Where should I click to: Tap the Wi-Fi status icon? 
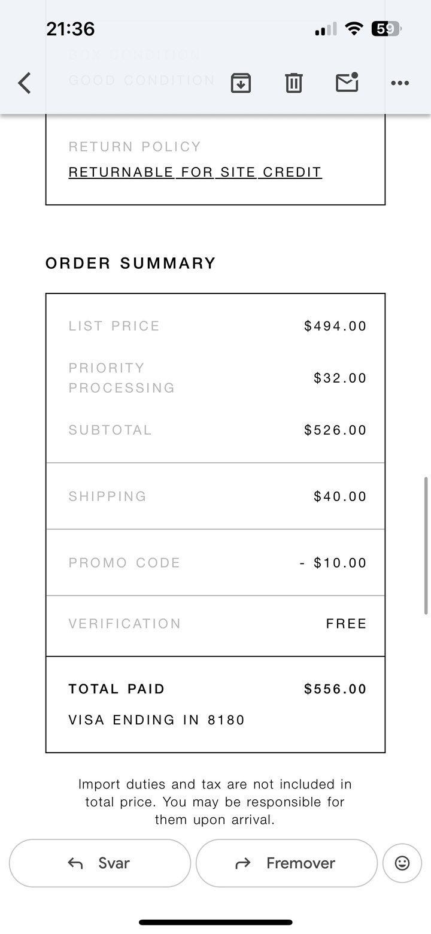click(354, 29)
